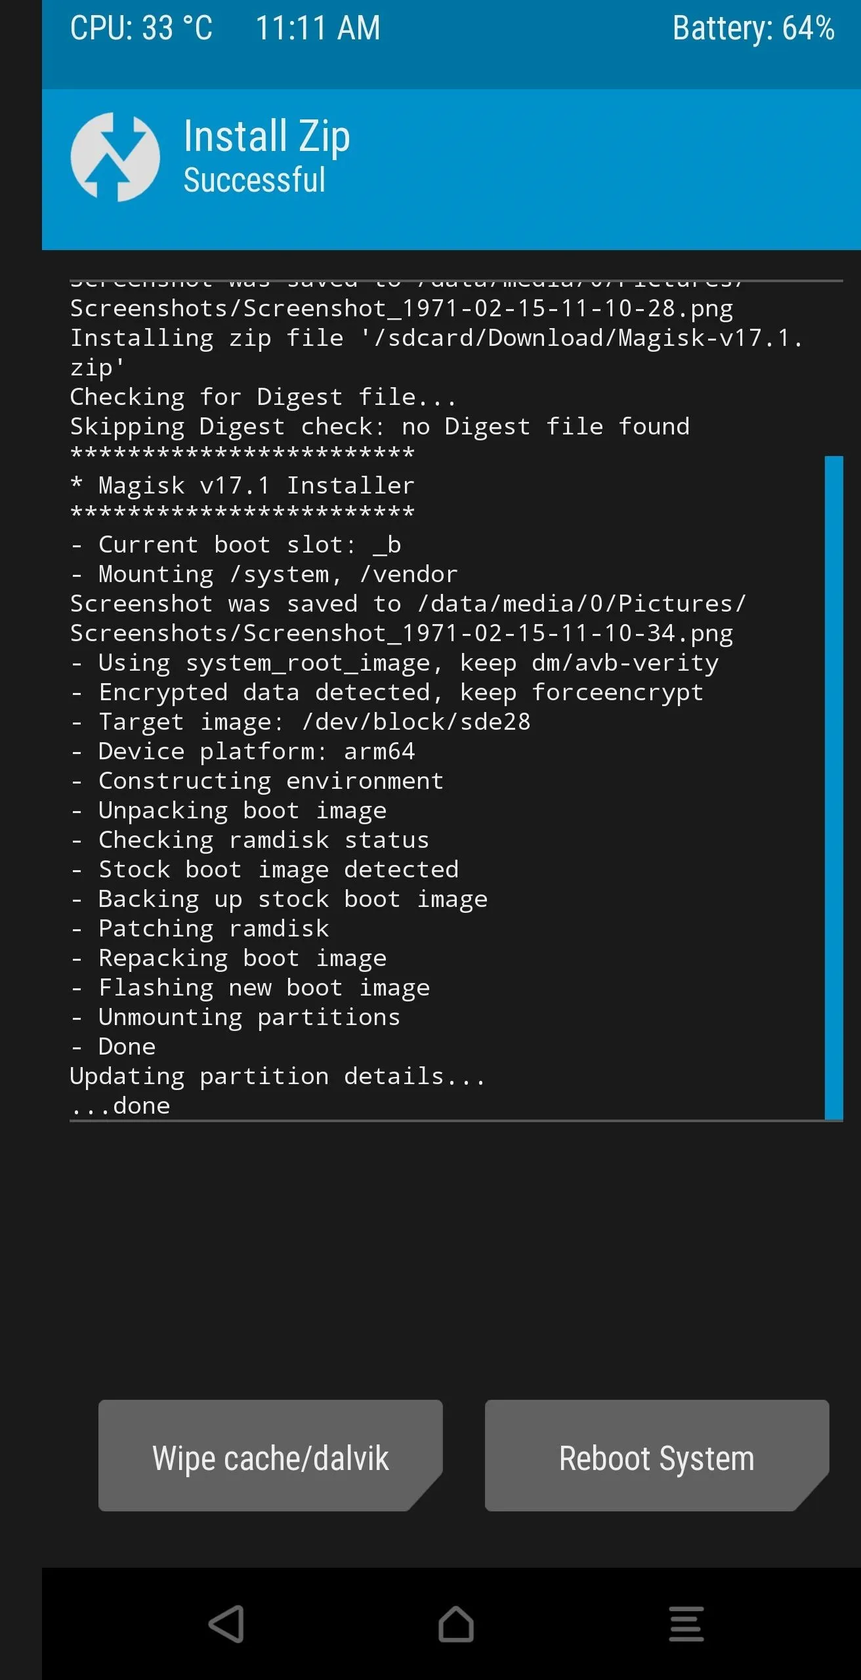Tap the Device platform arm64 line
The width and height of the screenshot is (861, 1680).
(x=243, y=751)
